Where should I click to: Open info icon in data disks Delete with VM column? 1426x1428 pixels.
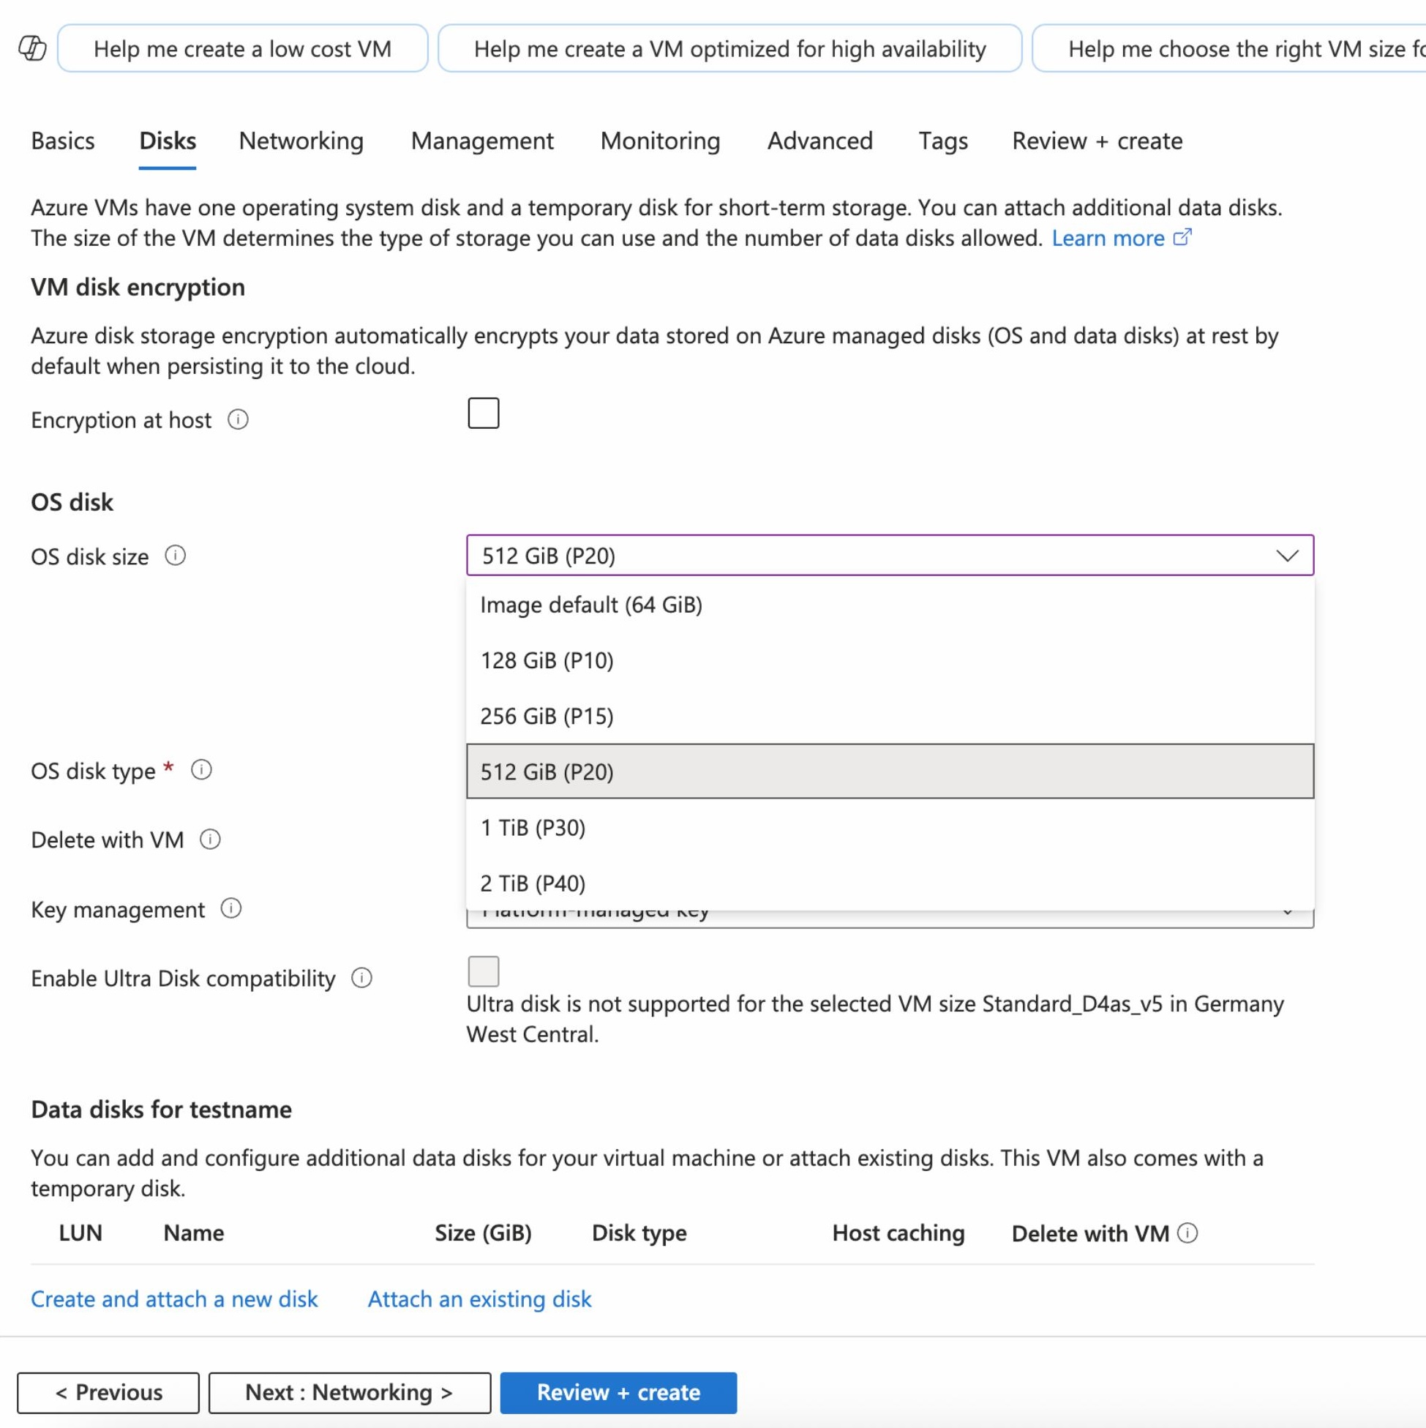(1187, 1233)
